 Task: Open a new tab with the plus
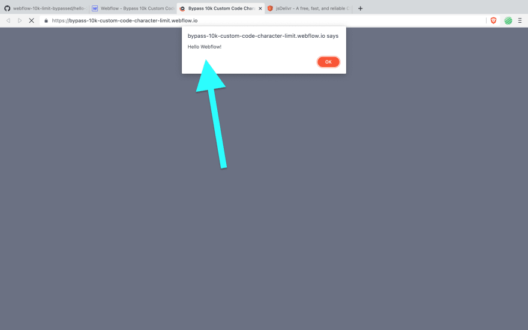(361, 8)
